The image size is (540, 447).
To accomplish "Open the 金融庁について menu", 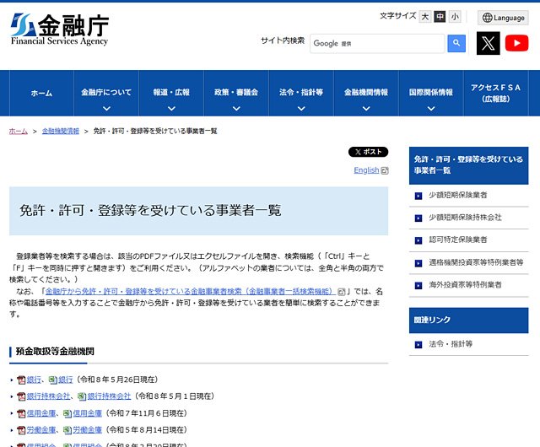I will (106, 92).
